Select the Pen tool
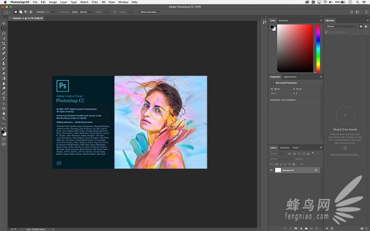Screen dimensions: 370x231 pyautogui.click(x=3, y=94)
